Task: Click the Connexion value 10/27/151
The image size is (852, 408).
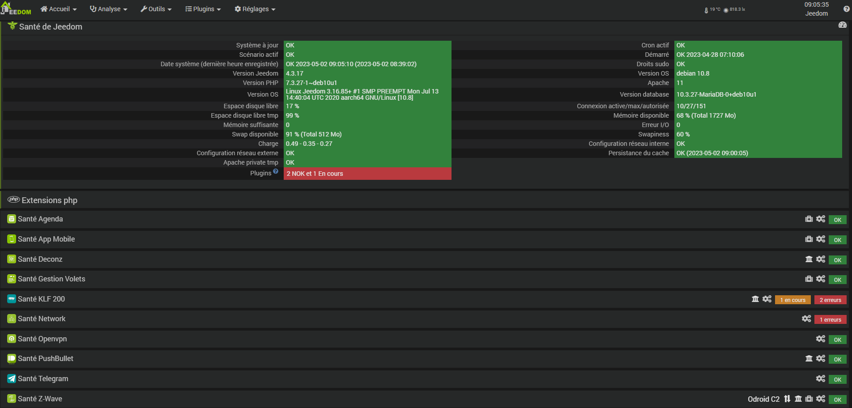Action: tap(691, 106)
